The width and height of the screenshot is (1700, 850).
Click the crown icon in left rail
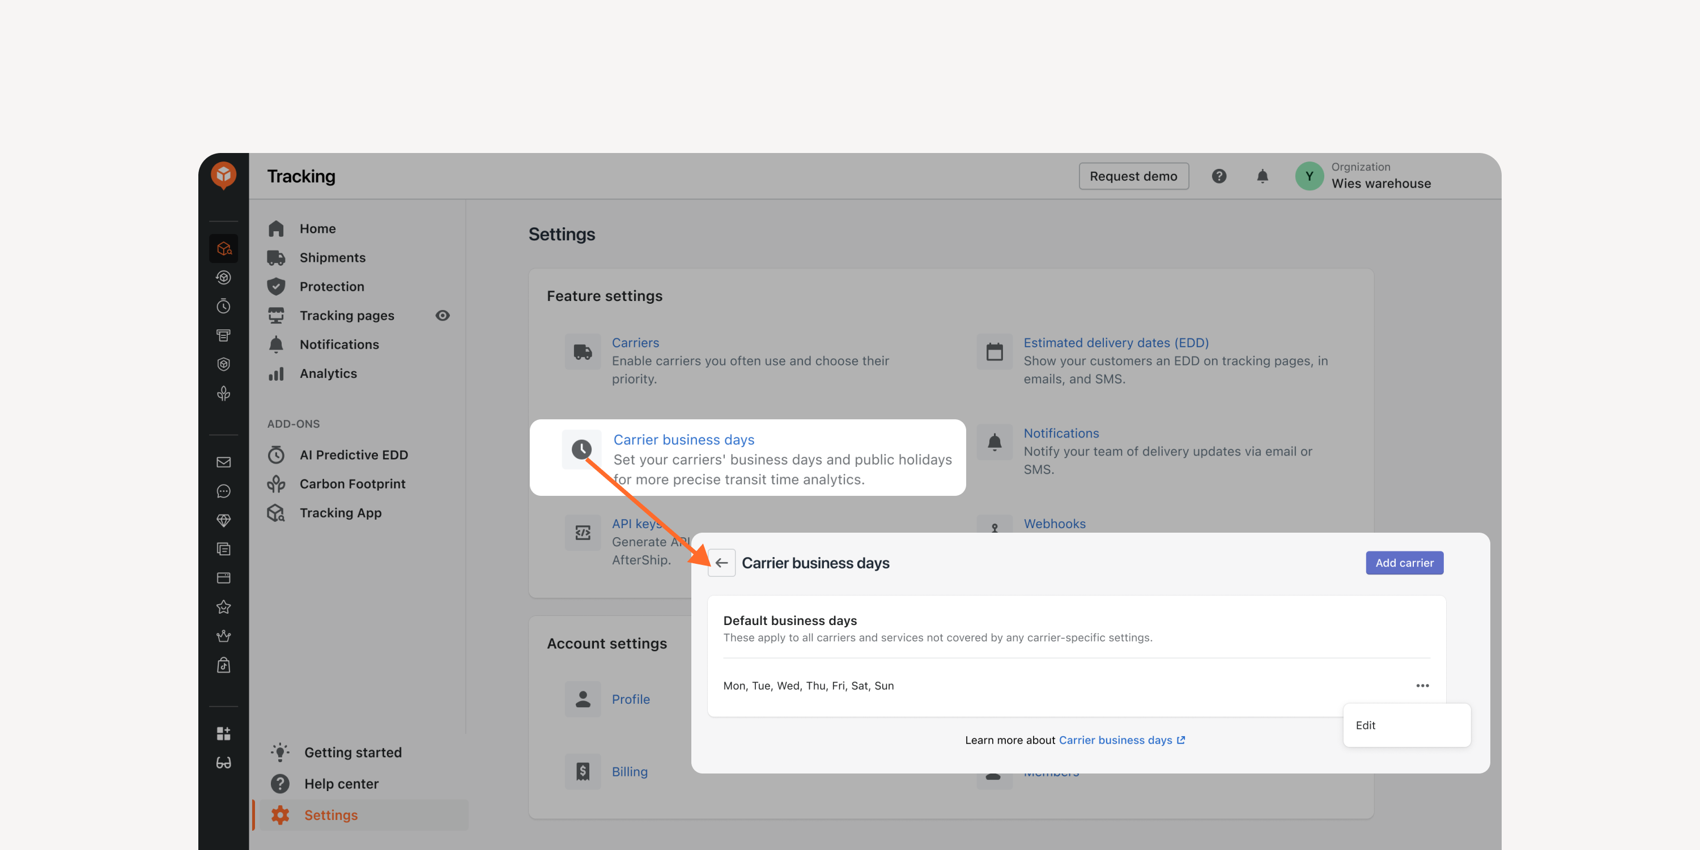pyautogui.click(x=224, y=636)
